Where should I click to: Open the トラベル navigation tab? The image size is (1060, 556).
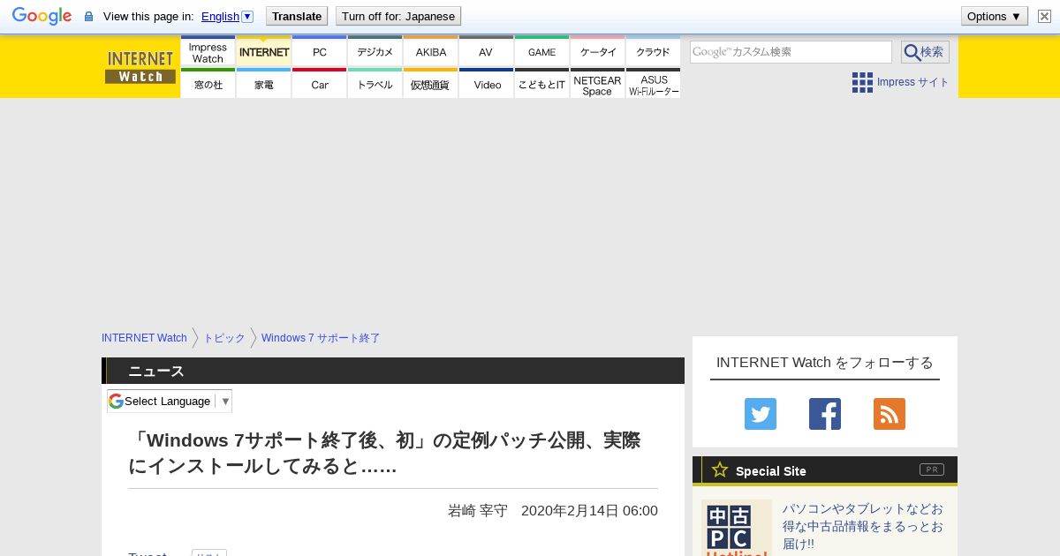click(375, 84)
